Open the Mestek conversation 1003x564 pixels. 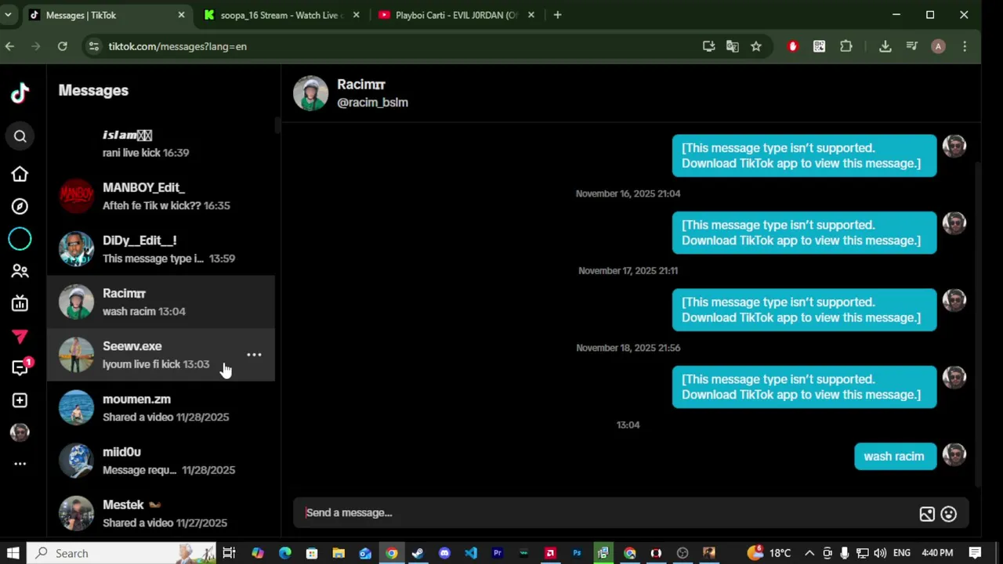[x=161, y=513]
